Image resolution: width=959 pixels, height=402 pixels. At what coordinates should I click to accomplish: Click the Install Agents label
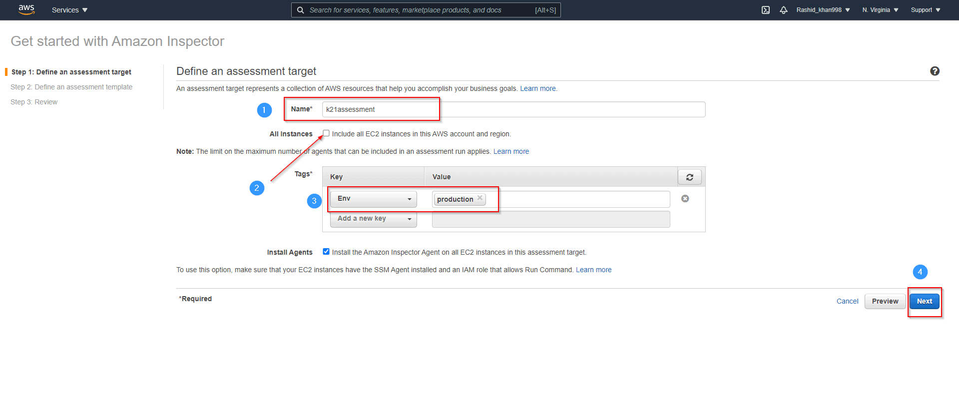coord(290,252)
